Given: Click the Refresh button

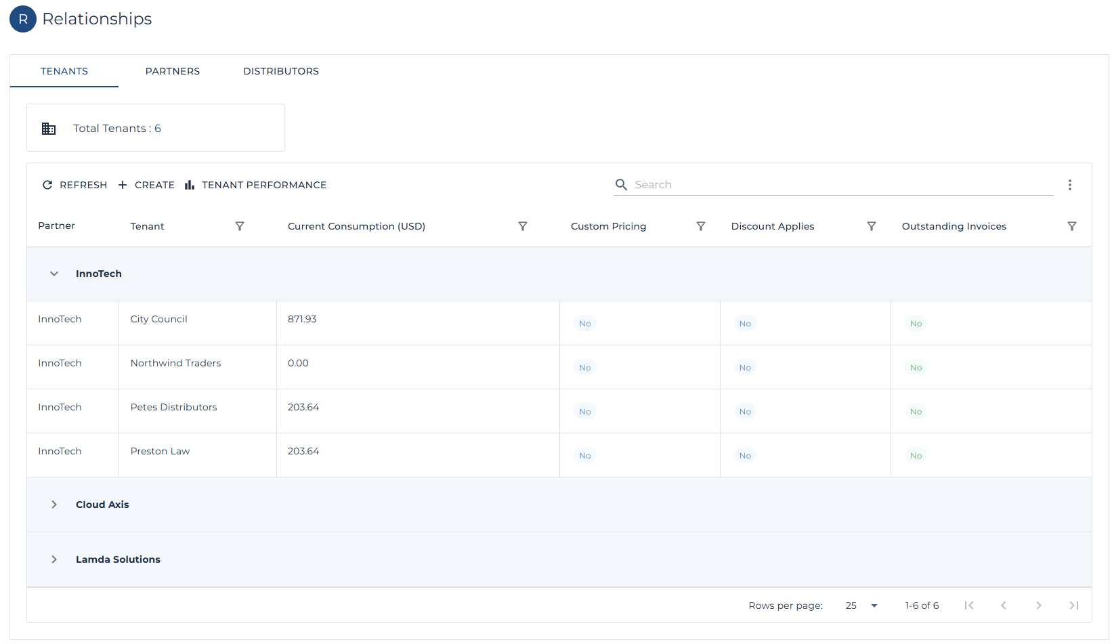Looking at the screenshot, I should 74,185.
